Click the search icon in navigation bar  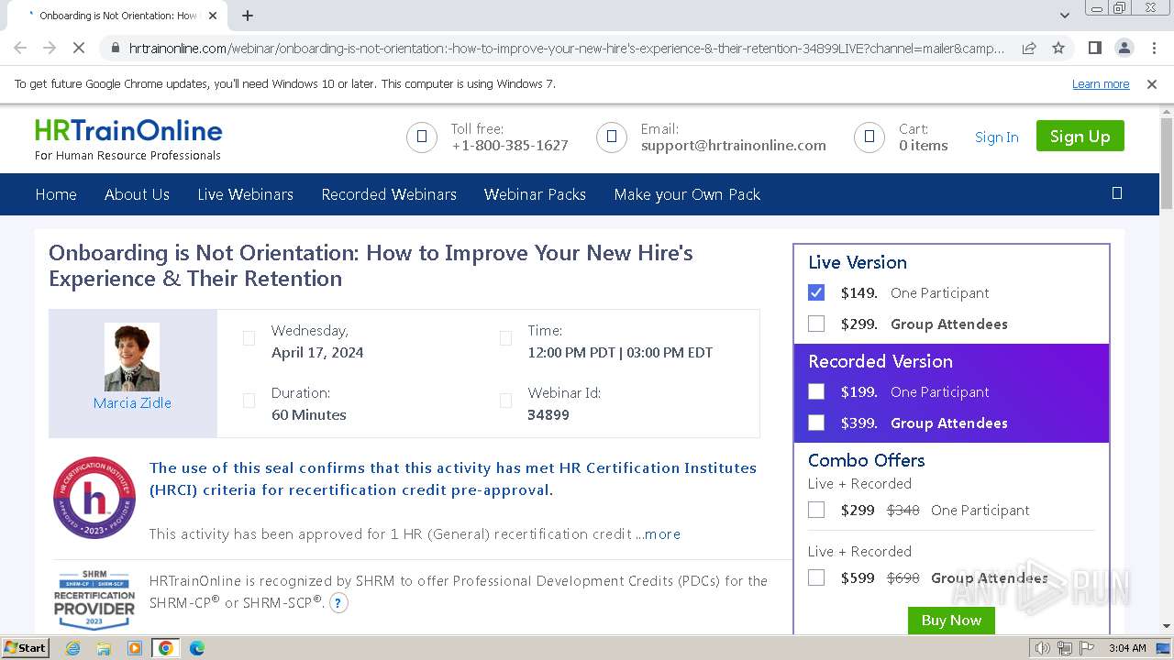(x=1116, y=193)
